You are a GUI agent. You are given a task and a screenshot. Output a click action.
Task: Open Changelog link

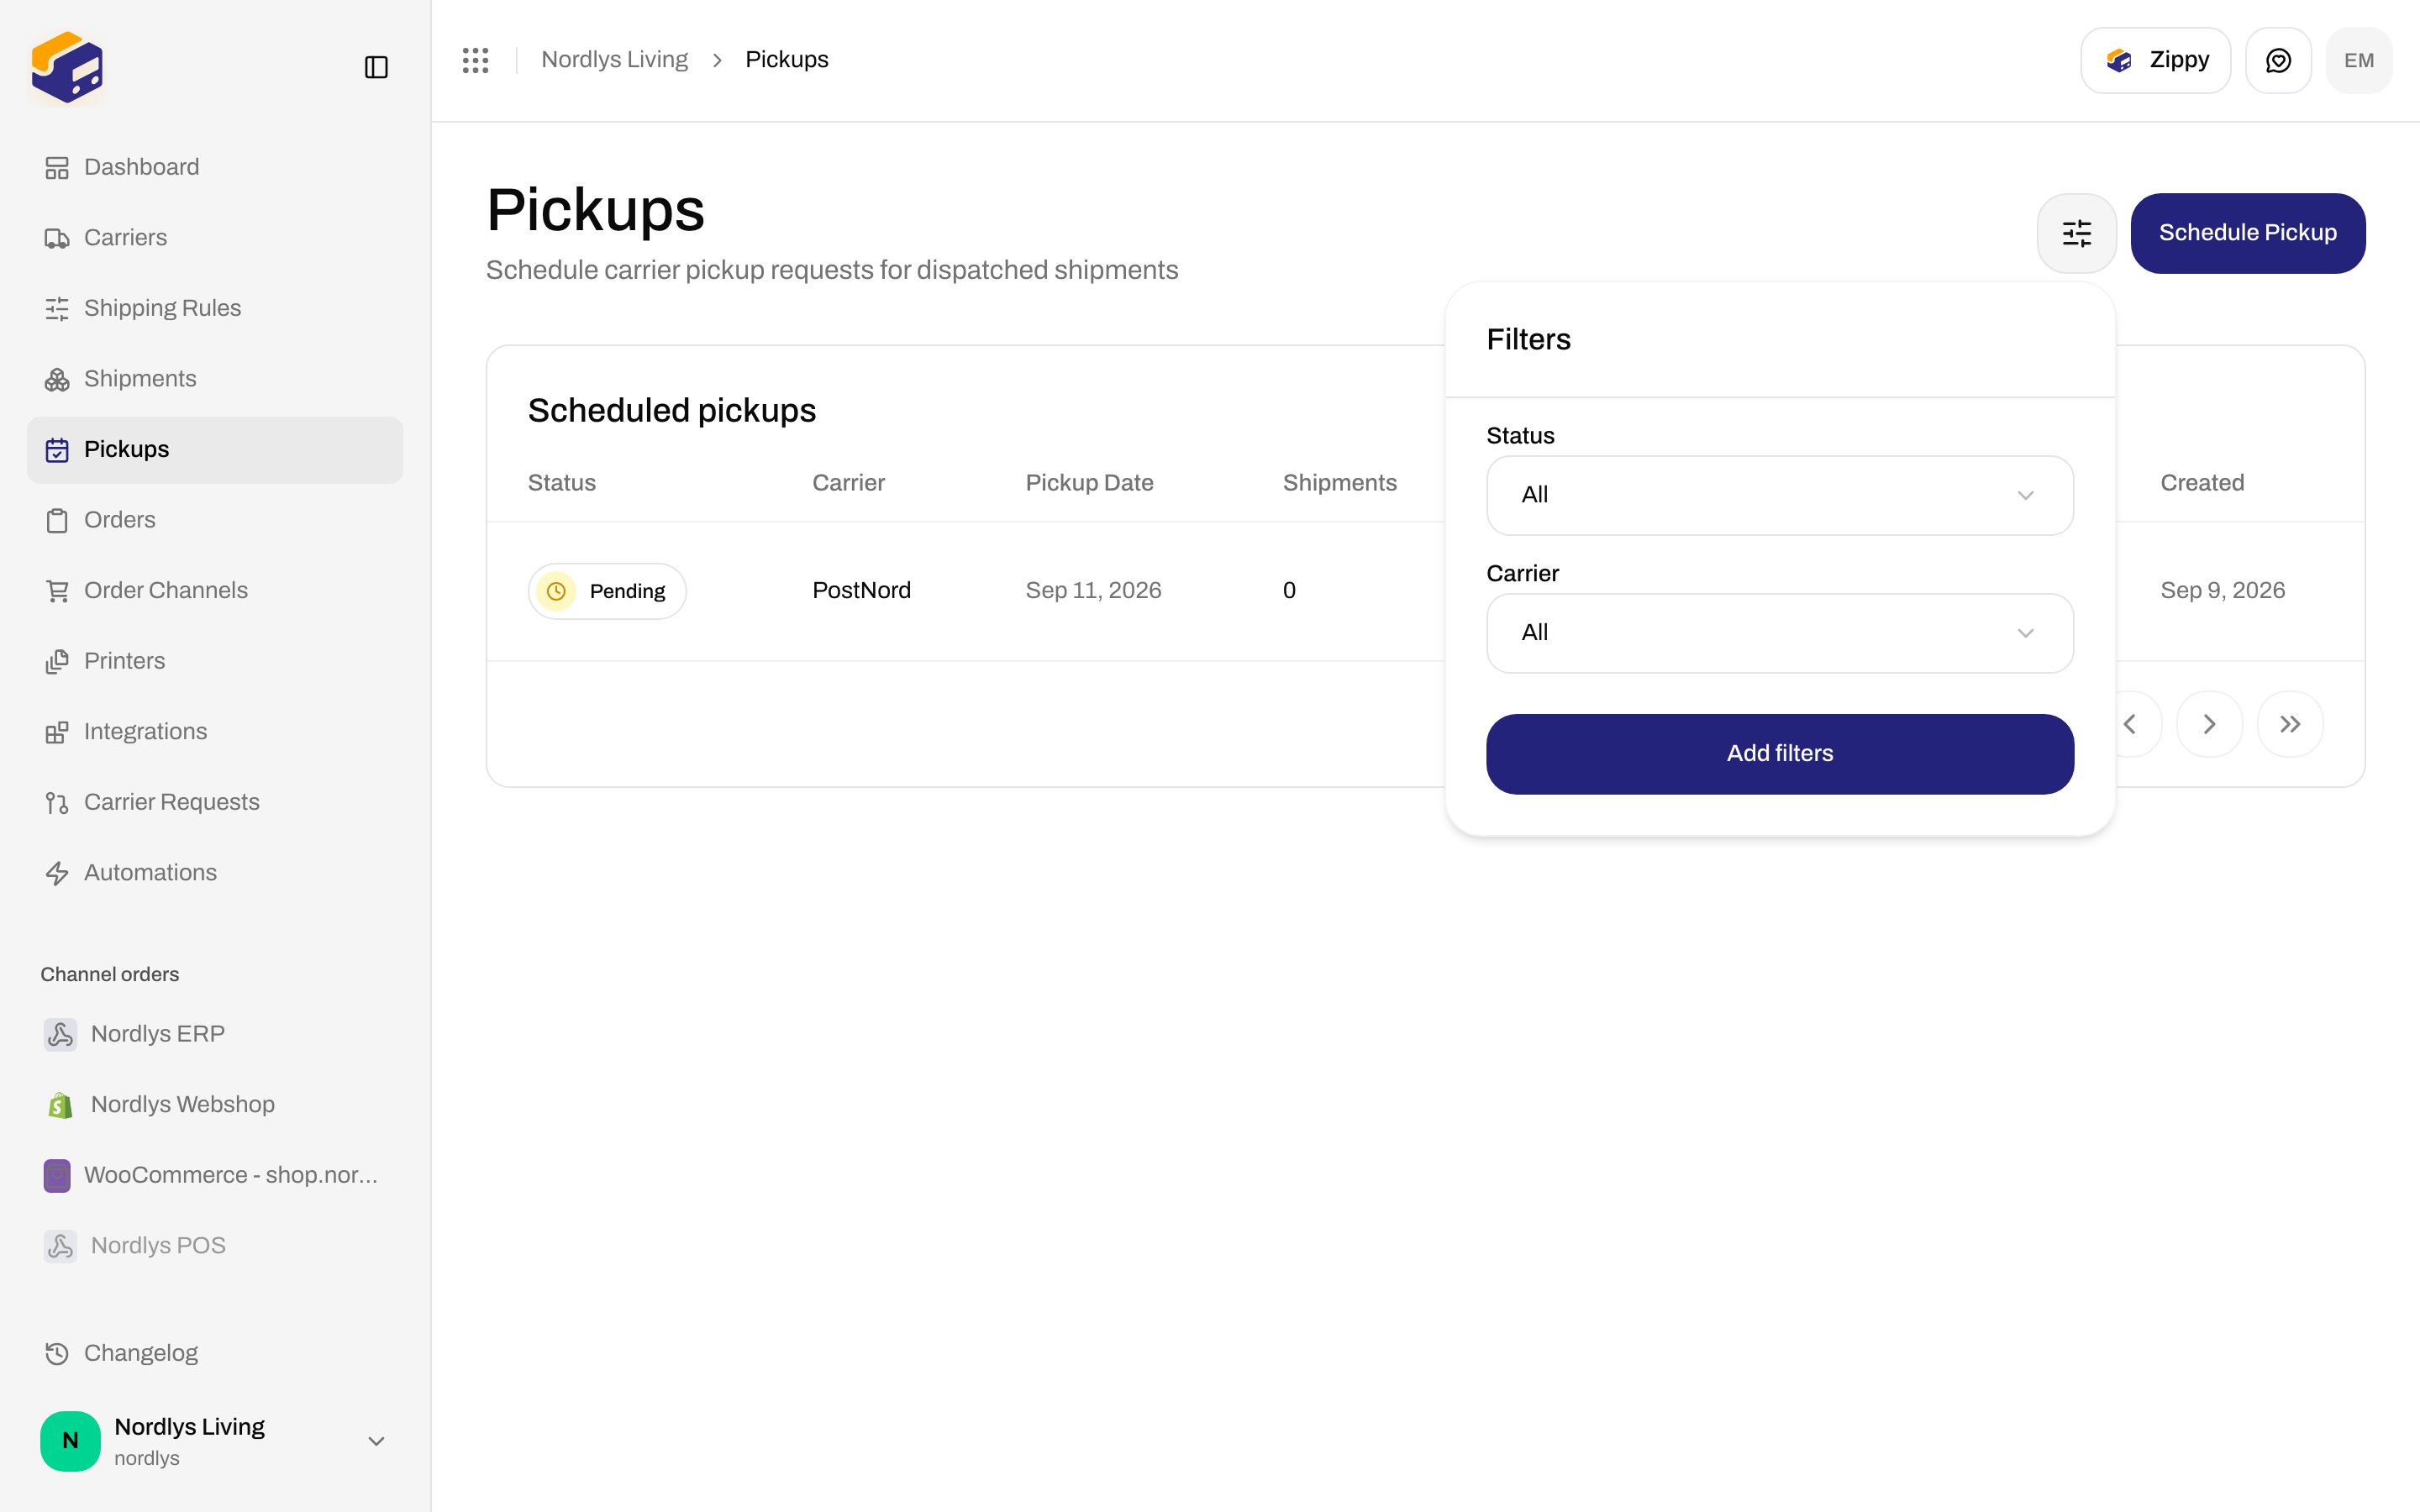pos(215,1353)
